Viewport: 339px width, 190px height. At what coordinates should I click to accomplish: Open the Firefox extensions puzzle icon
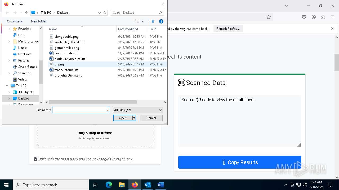[x=323, y=17]
